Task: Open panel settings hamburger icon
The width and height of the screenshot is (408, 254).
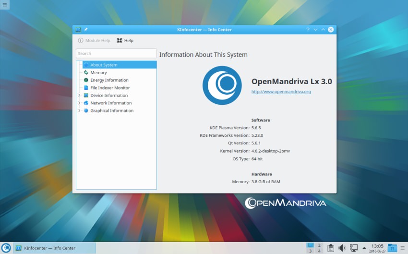Action: 403,248
